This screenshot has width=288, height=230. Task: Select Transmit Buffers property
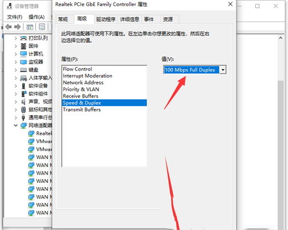(104, 110)
